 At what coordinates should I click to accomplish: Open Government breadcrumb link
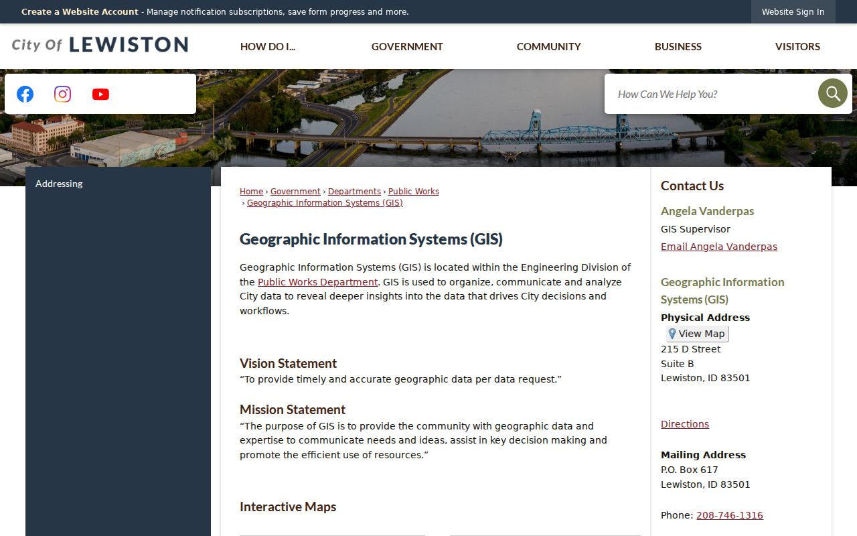295,192
